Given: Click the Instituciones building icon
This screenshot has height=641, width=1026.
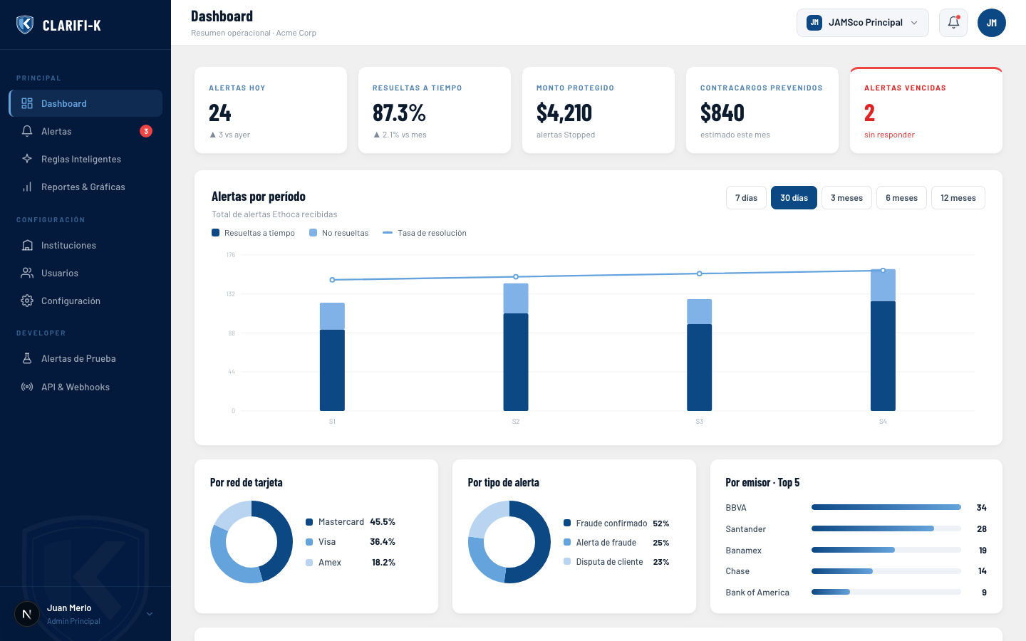Looking at the screenshot, I should click(x=27, y=245).
